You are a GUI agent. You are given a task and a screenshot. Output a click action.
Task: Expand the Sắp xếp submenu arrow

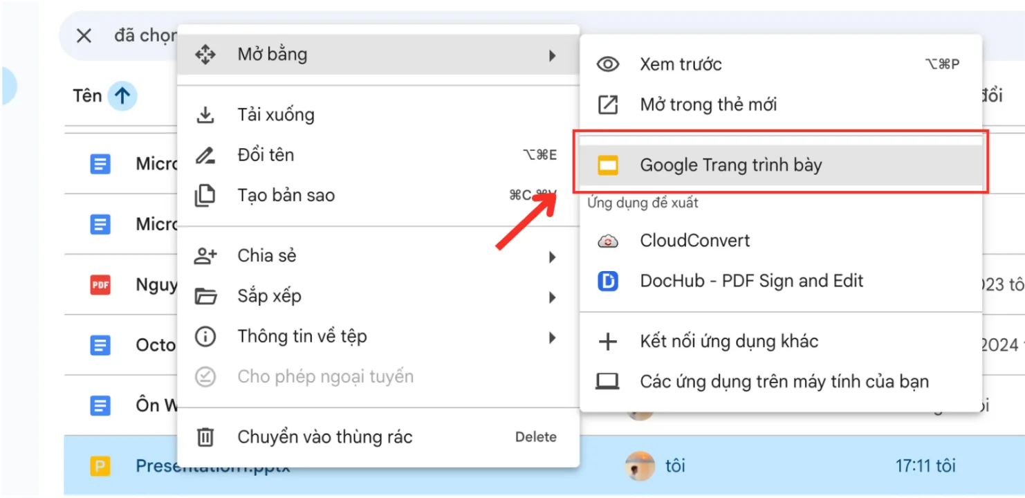pos(552,297)
